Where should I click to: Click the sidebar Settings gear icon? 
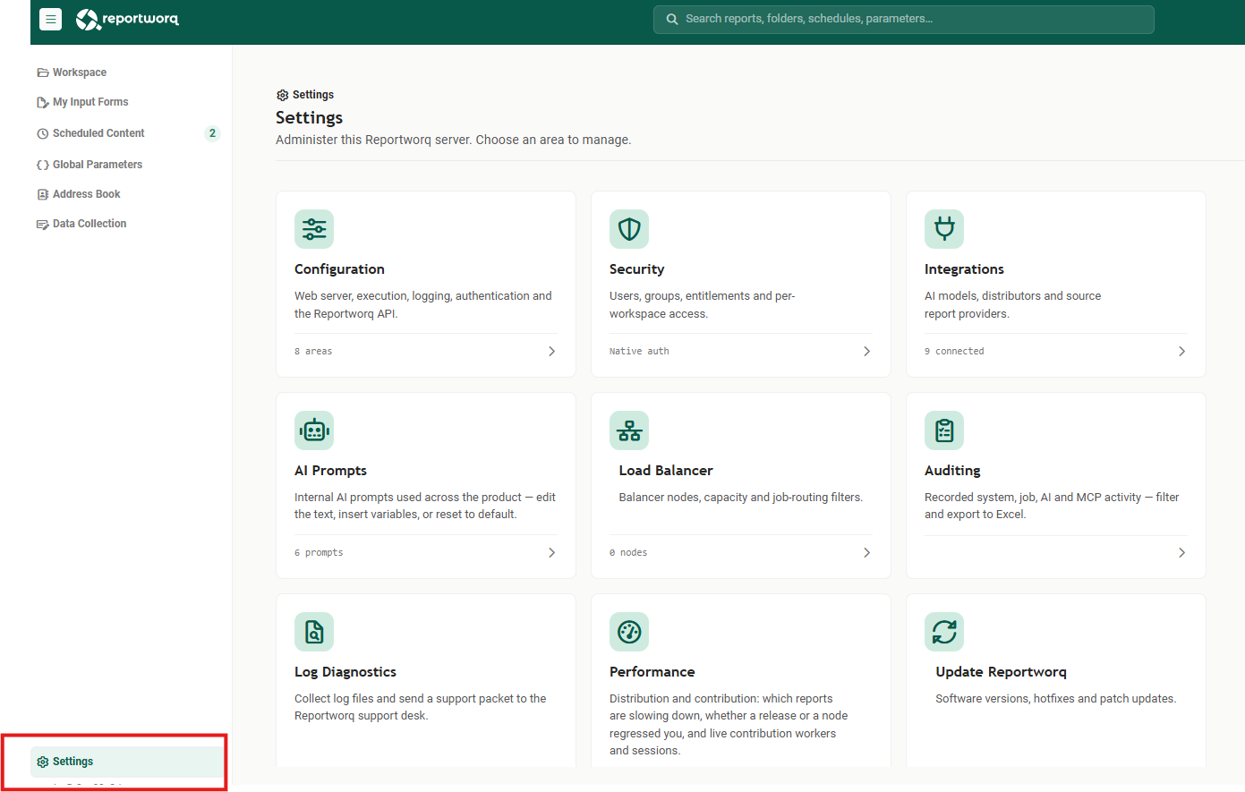(x=42, y=762)
